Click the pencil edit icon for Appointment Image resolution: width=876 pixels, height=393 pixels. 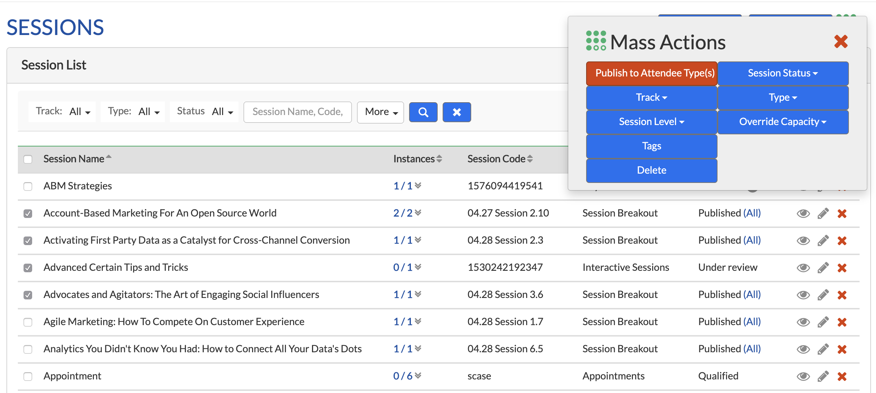tap(823, 376)
